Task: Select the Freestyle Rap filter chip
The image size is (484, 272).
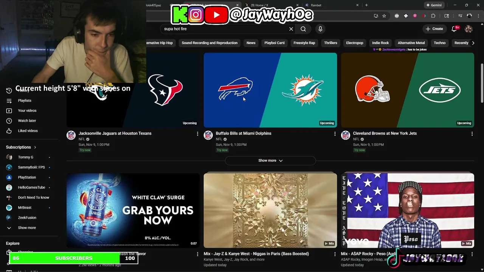Action: tap(304, 43)
